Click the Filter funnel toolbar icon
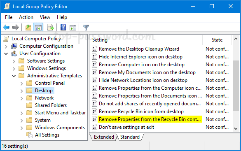This screenshot has height=151, width=241. coord(86,28)
